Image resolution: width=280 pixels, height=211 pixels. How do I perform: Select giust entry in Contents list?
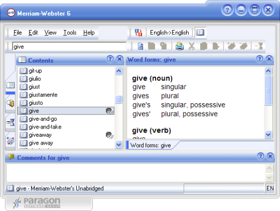[66, 87]
